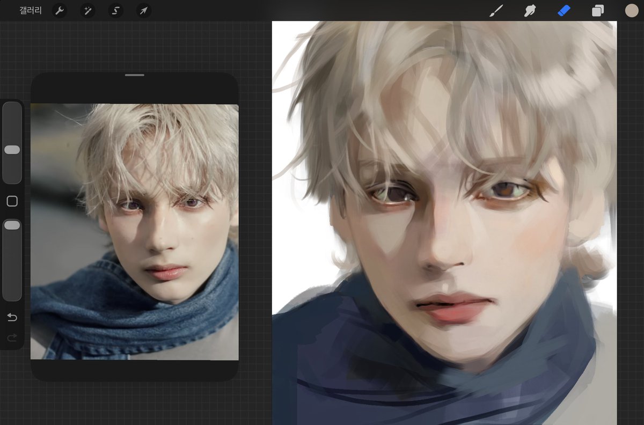Select the reference photo of the model
644x425 pixels.
[134, 231]
